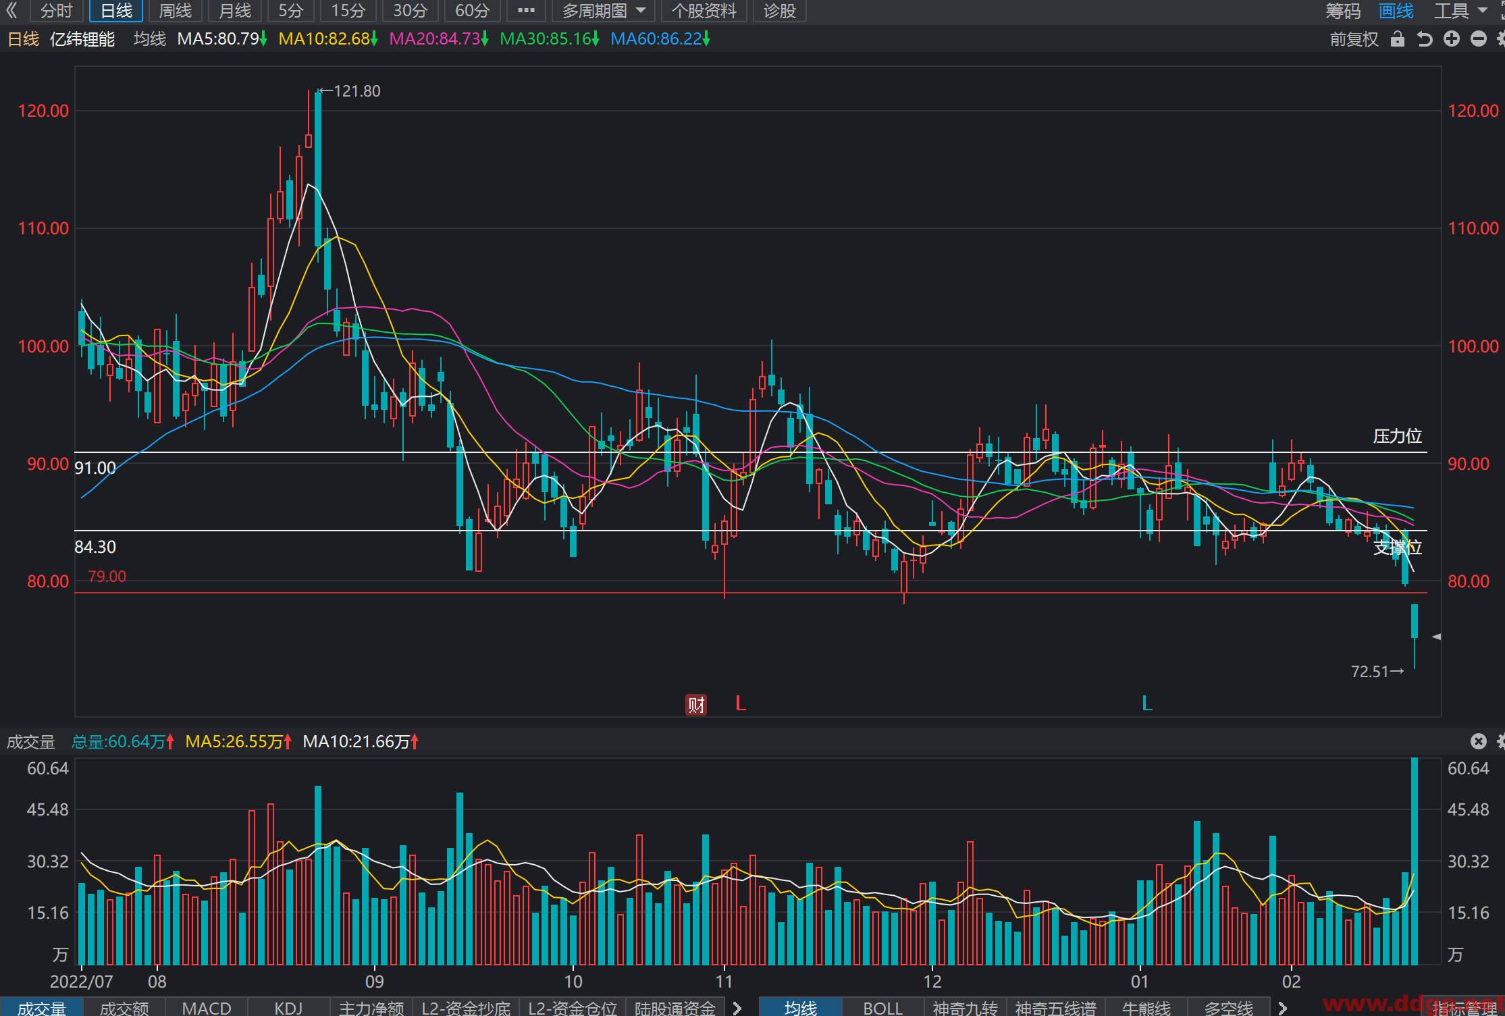Click the red L event marker
The image size is (1505, 1016).
tap(741, 703)
